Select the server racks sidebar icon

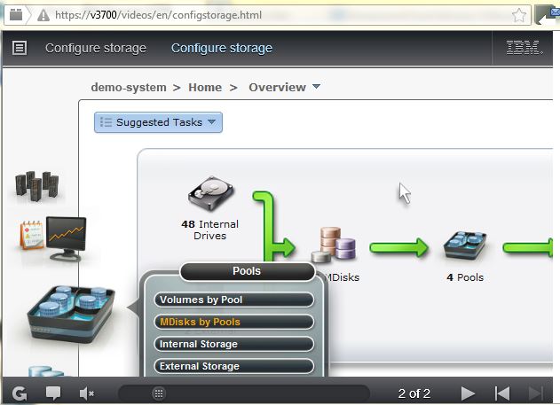(36, 185)
